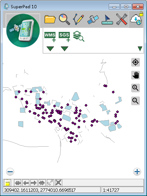
Task: Open the GPS satellite toolbar icon
Action: point(93,19)
